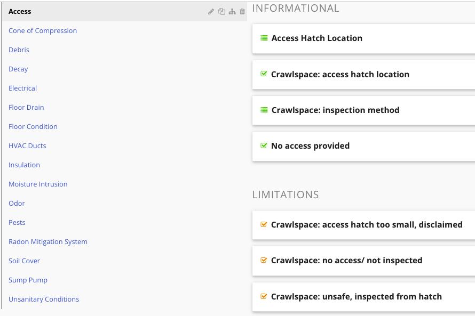The image size is (475, 316).
Task: Click green list icon beside Access Hatch Location
Action: [x=264, y=38]
